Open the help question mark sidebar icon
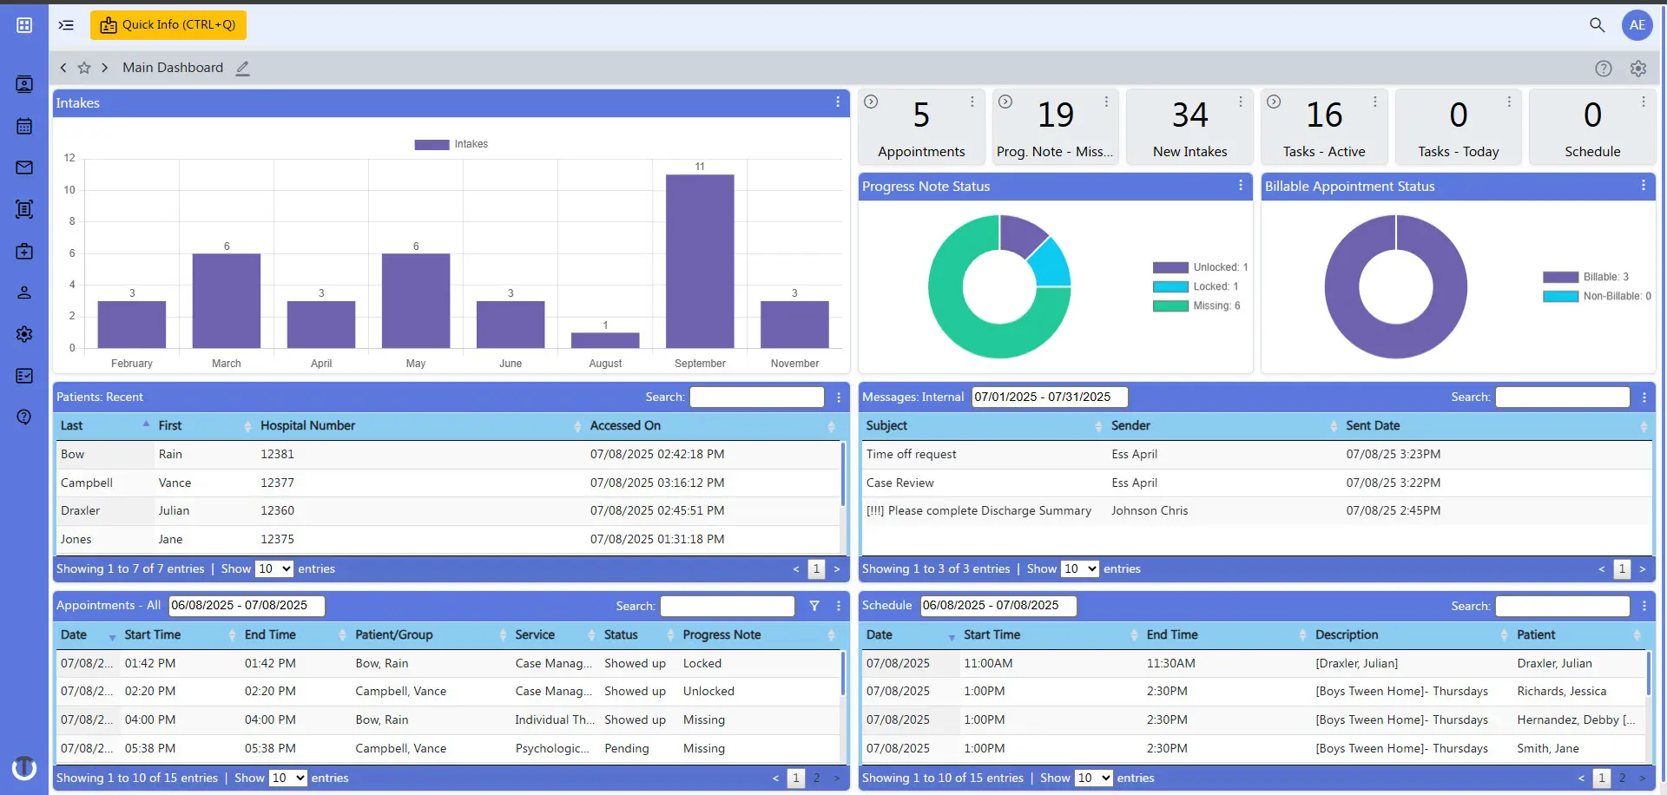1667x795 pixels. pyautogui.click(x=24, y=417)
